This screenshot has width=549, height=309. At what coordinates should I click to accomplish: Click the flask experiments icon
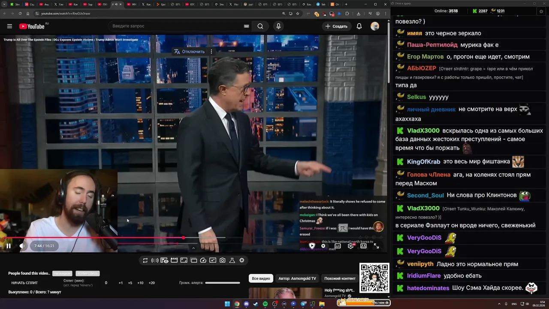(x=232, y=261)
